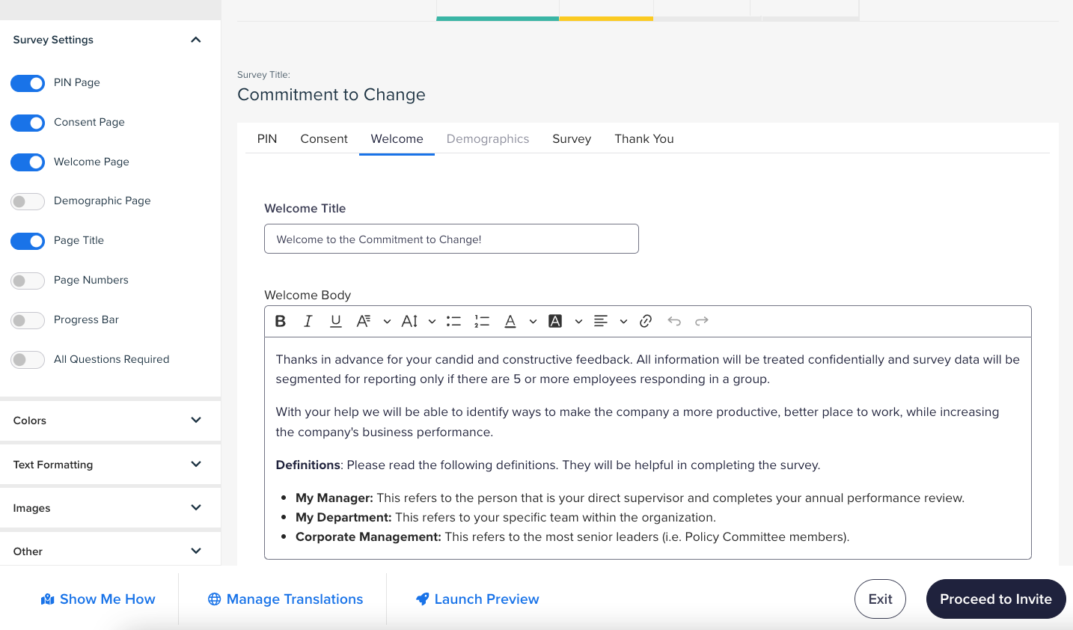Click inside the Welcome Body text area
This screenshot has width=1073, height=630.
pyautogui.click(x=648, y=448)
